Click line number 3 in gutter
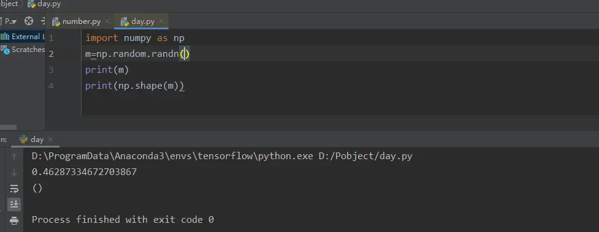 51,70
